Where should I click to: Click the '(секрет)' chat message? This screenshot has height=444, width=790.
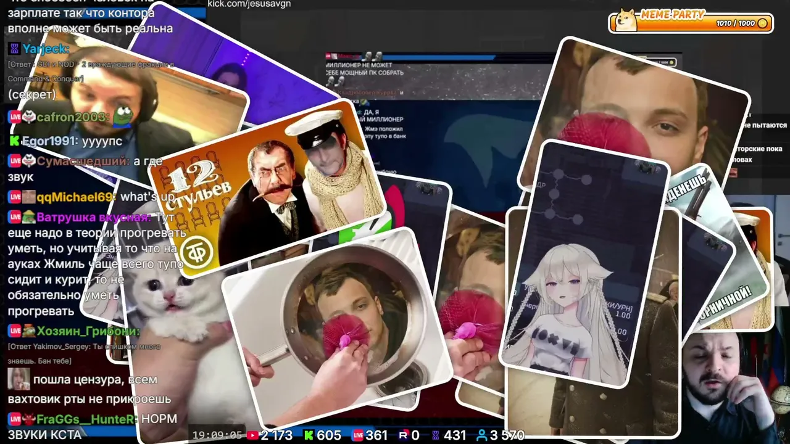click(31, 94)
